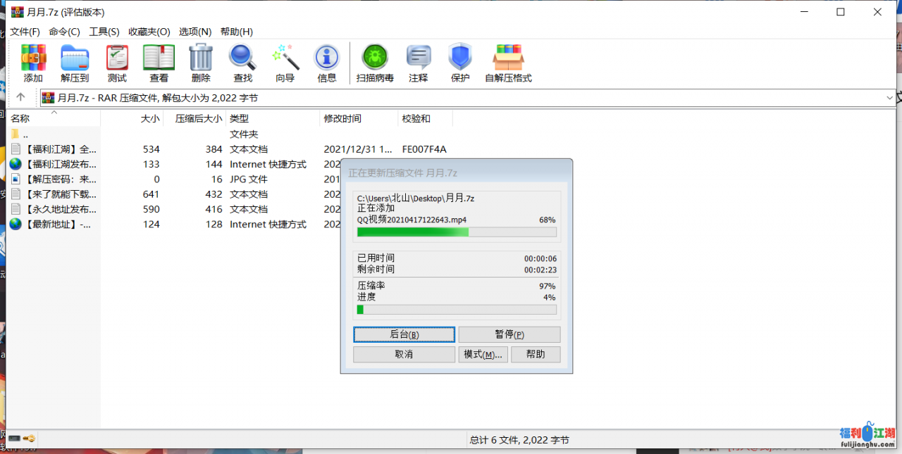Open the 文件(F) menu
Image resolution: width=902 pixels, height=454 pixels.
pyautogui.click(x=25, y=32)
